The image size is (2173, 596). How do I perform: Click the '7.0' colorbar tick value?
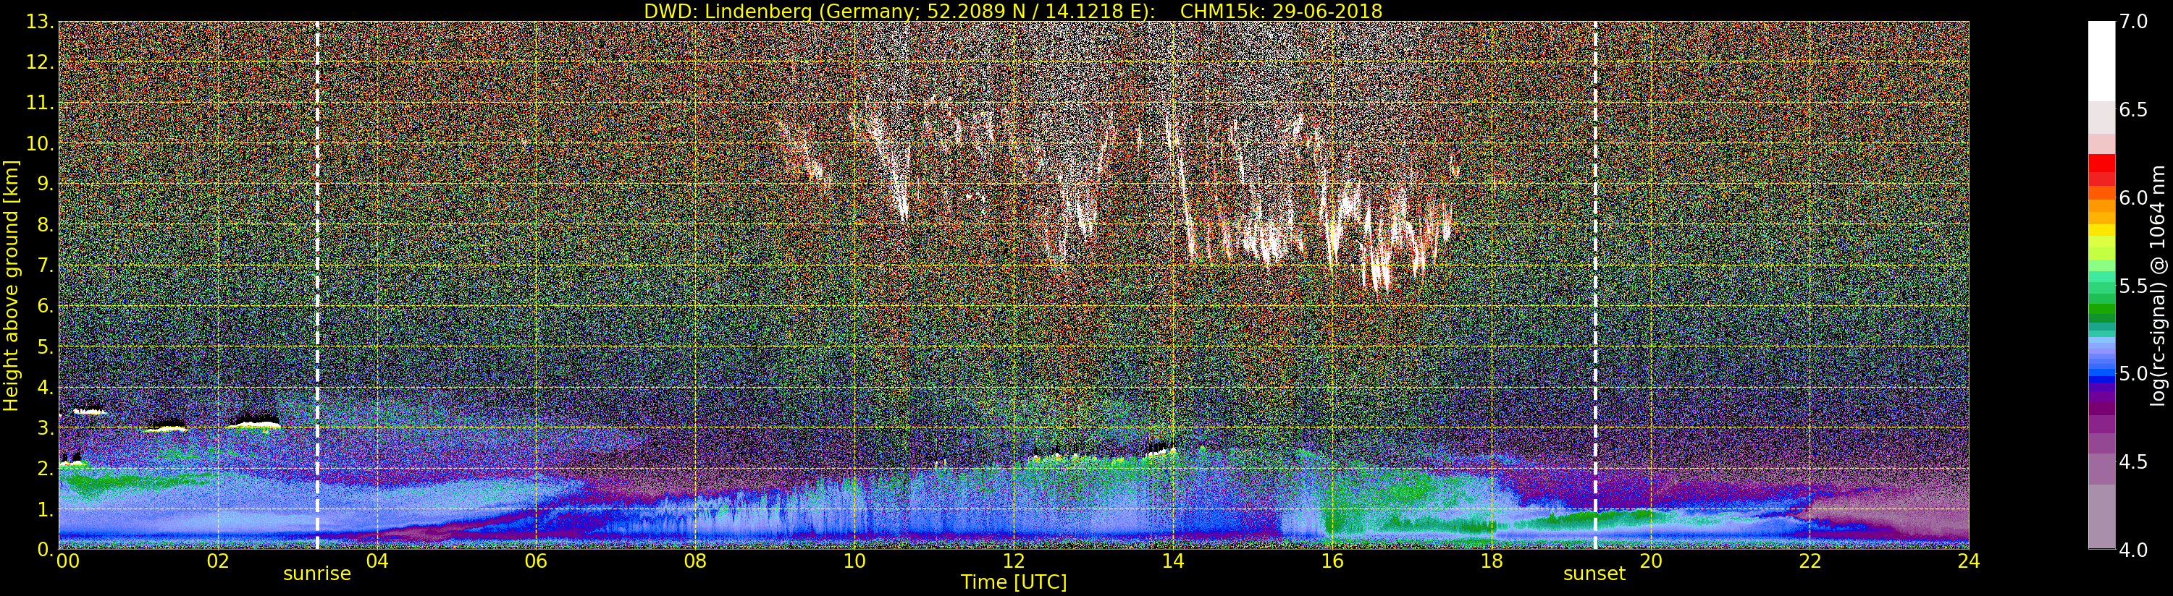tap(2134, 22)
